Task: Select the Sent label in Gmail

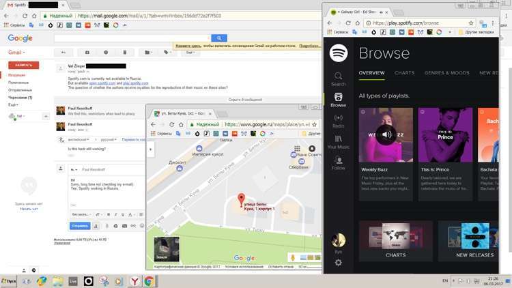Action: tap(20, 90)
